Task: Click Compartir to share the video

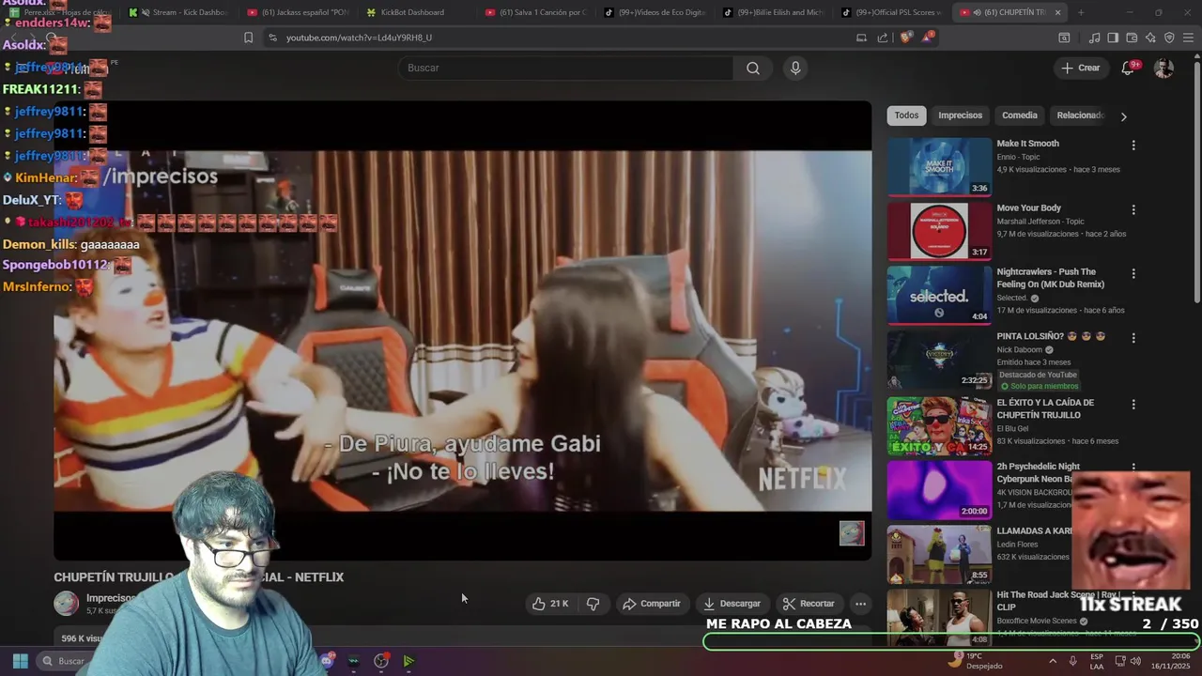Action: point(651,604)
